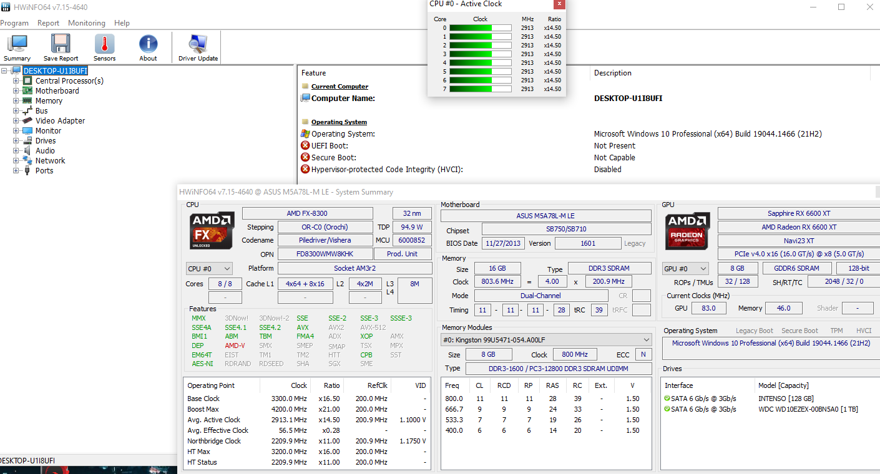Image resolution: width=880 pixels, height=474 pixels.
Task: Open the Help menu
Action: coord(122,23)
